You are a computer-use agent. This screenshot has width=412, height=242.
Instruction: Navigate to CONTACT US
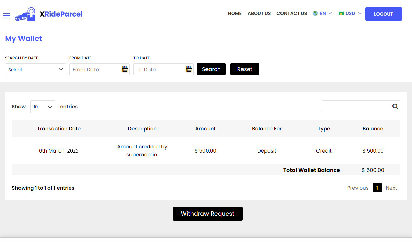(x=292, y=13)
